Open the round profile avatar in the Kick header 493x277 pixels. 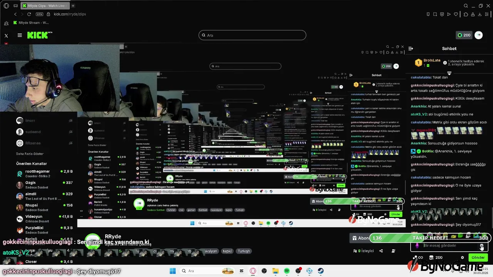tap(479, 35)
